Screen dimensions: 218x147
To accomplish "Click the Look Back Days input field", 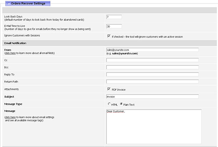I will coord(114,17).
